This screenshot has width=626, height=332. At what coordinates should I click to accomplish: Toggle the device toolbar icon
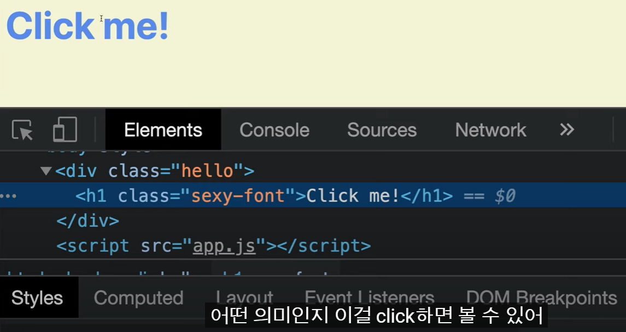pyautogui.click(x=65, y=130)
